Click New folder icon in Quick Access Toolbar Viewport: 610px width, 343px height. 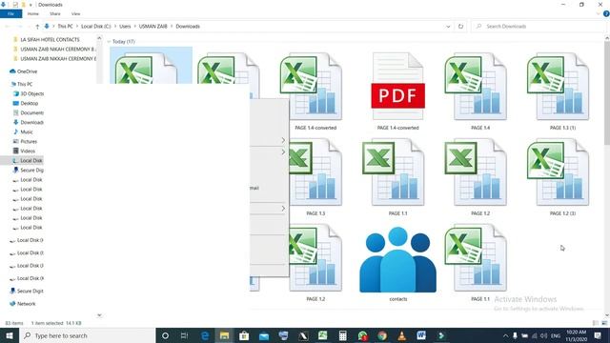point(23,5)
